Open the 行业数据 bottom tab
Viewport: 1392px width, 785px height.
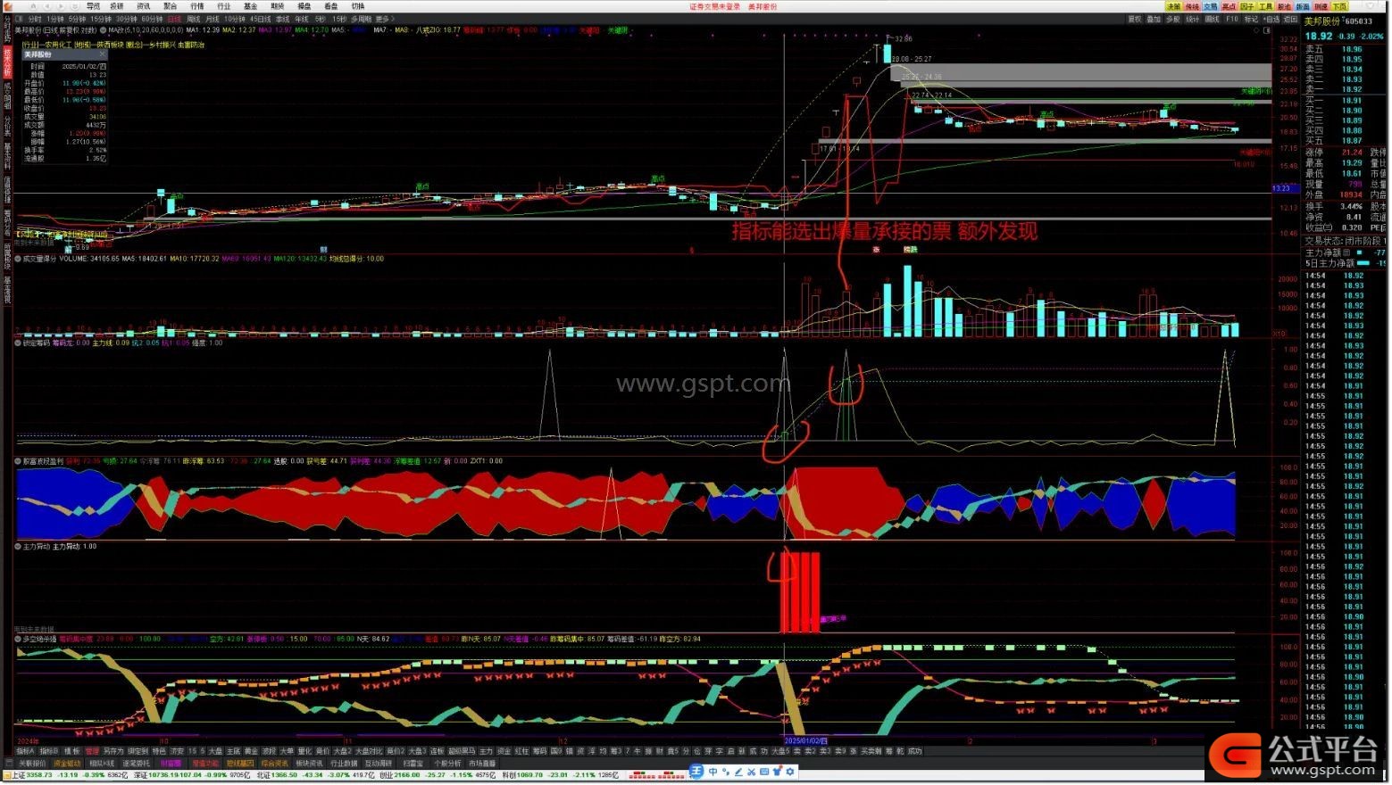[344, 764]
